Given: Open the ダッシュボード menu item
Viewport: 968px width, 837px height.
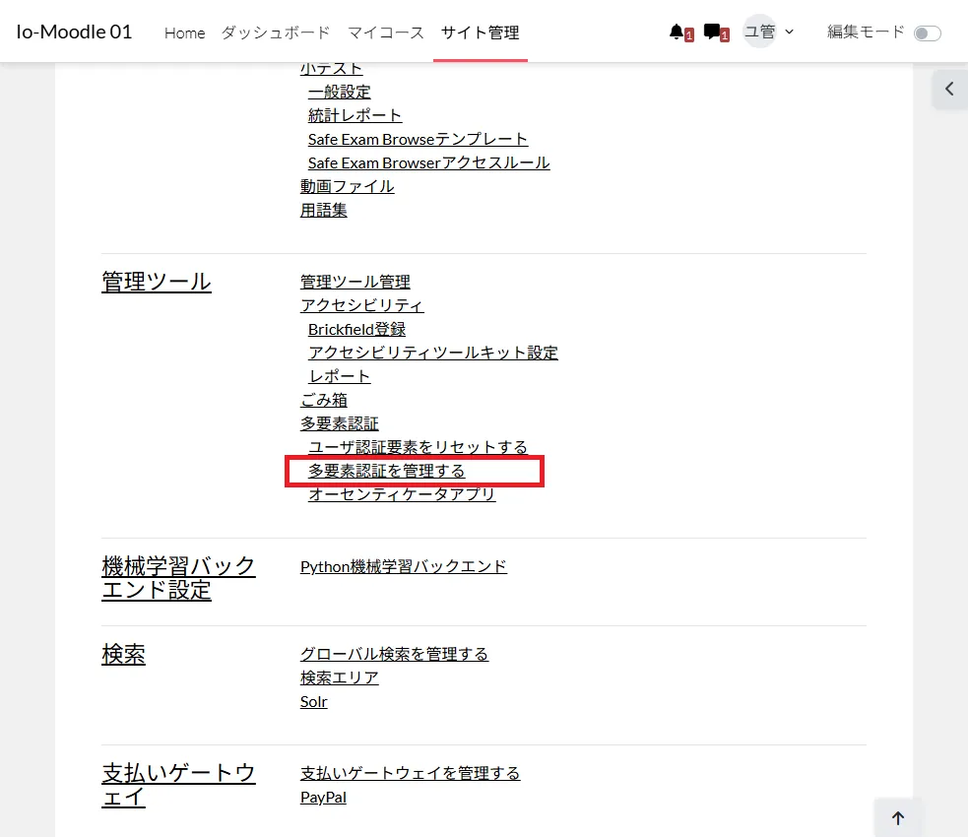Looking at the screenshot, I should (x=276, y=32).
